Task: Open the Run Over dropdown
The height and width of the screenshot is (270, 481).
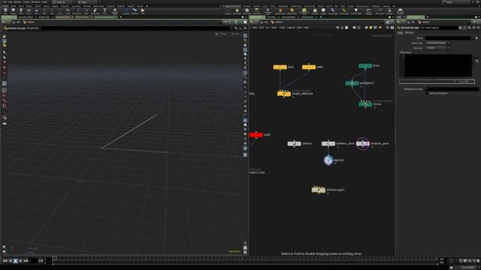Action: tap(437, 48)
